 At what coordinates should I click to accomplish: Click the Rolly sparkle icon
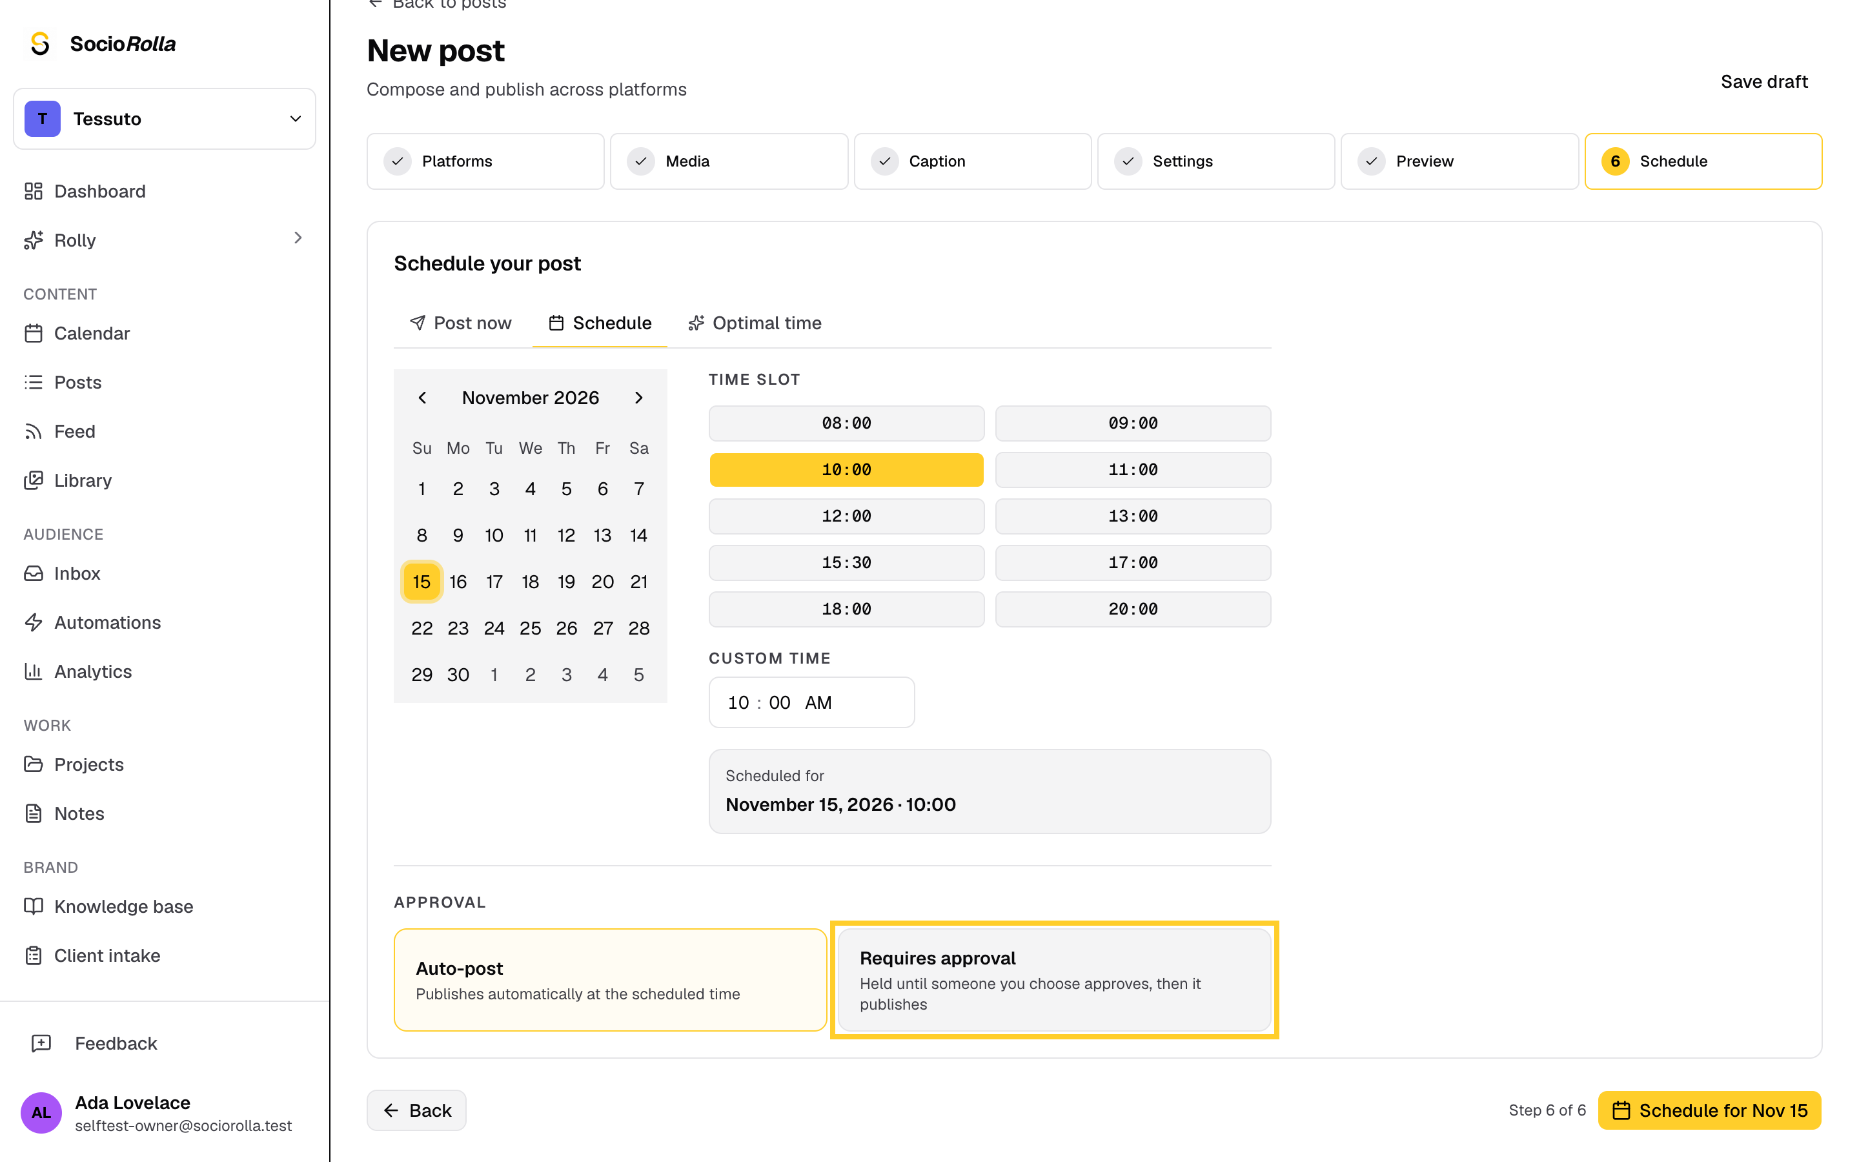pyautogui.click(x=33, y=241)
